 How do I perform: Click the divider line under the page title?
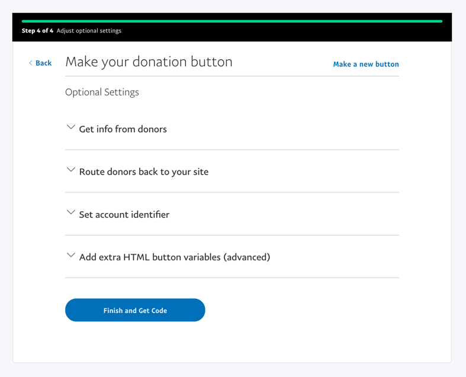[x=232, y=76]
